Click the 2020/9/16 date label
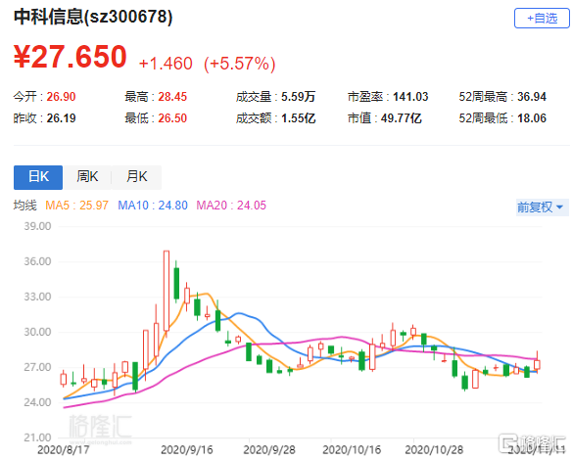572x460 pixels. [187, 450]
